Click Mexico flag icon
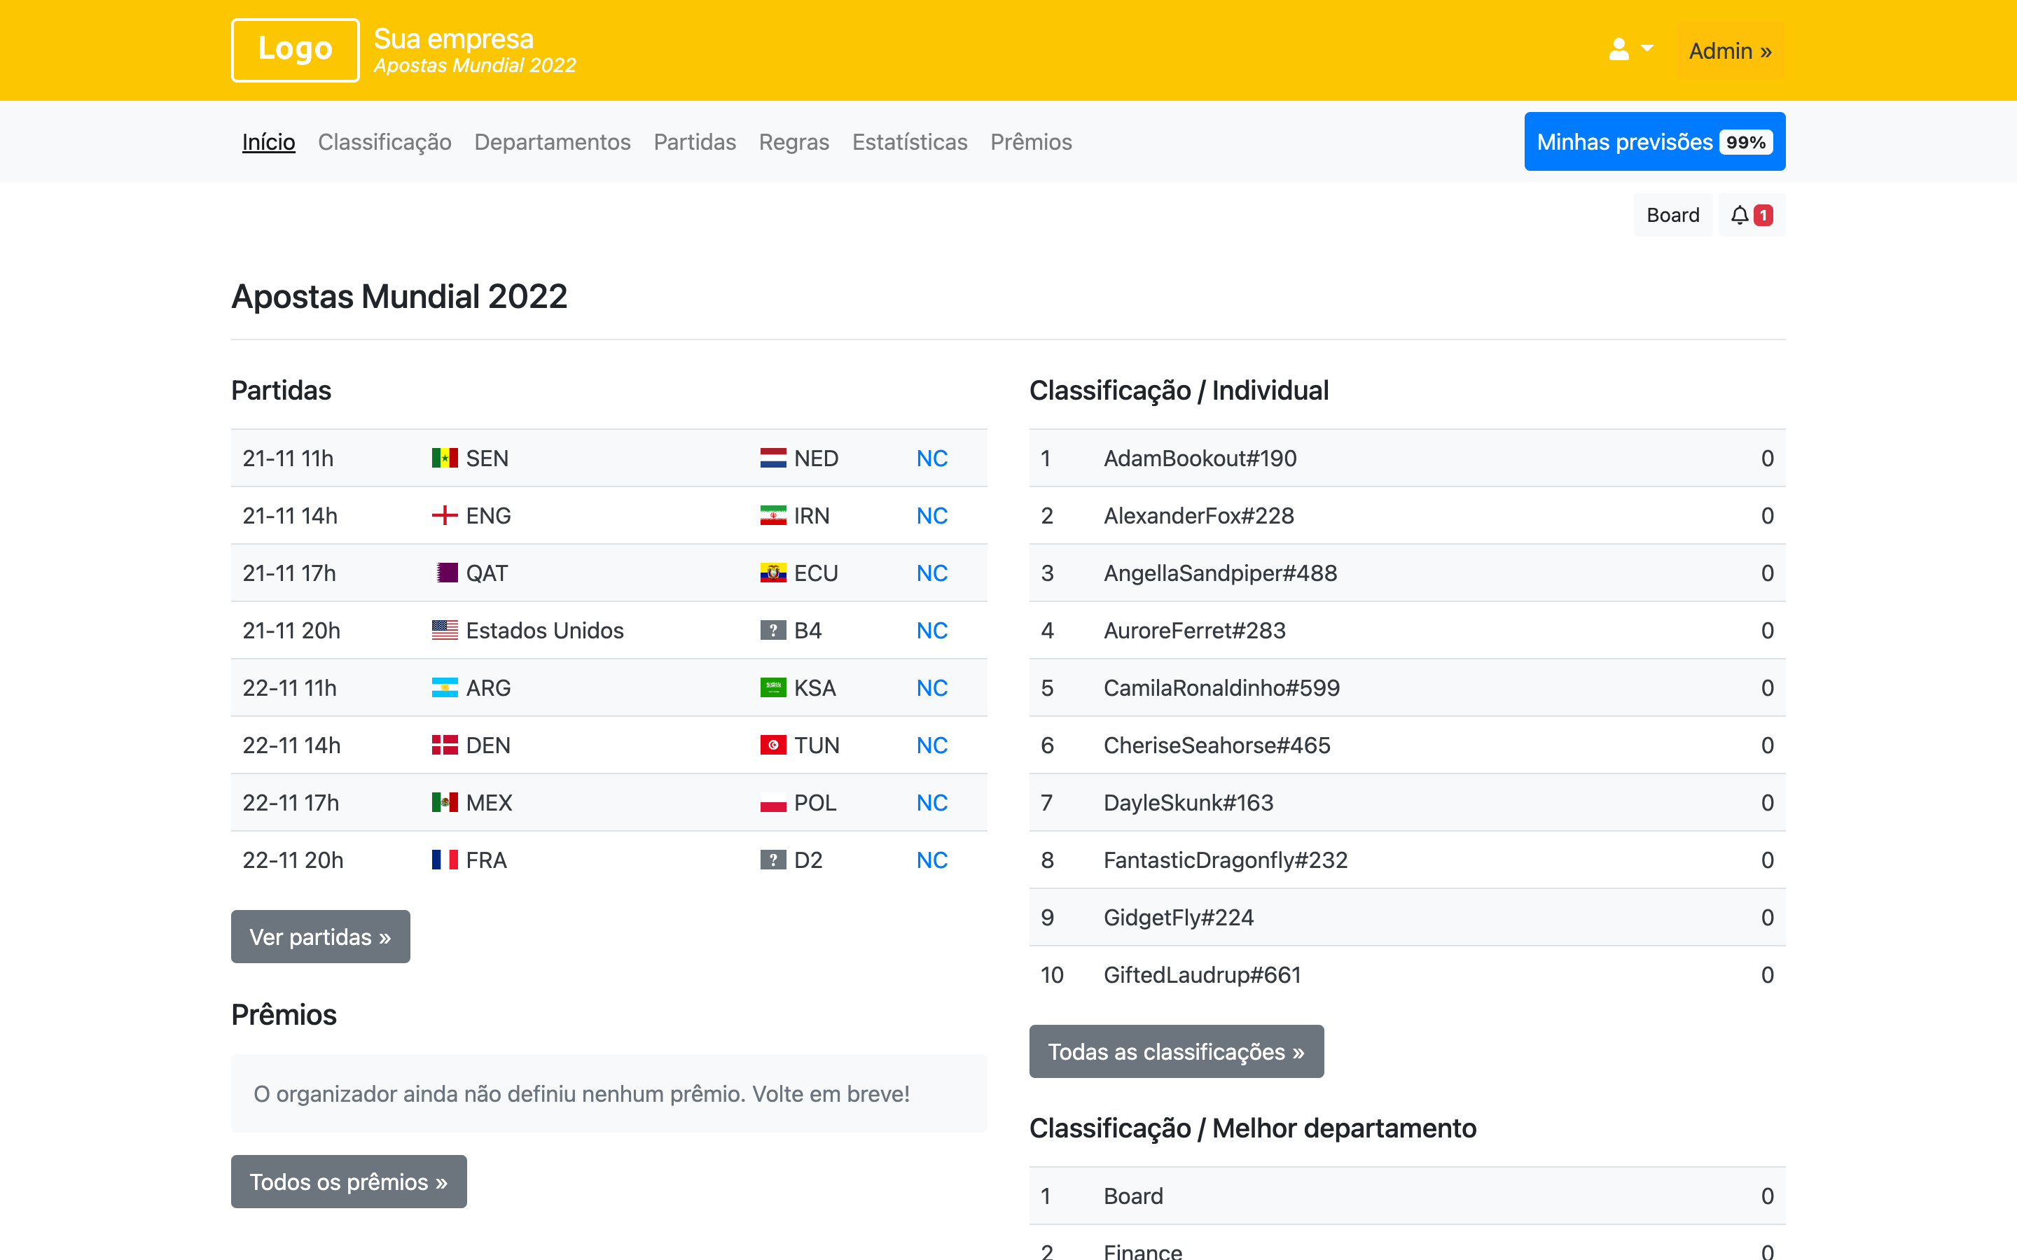This screenshot has height=1260, width=2017. click(445, 804)
